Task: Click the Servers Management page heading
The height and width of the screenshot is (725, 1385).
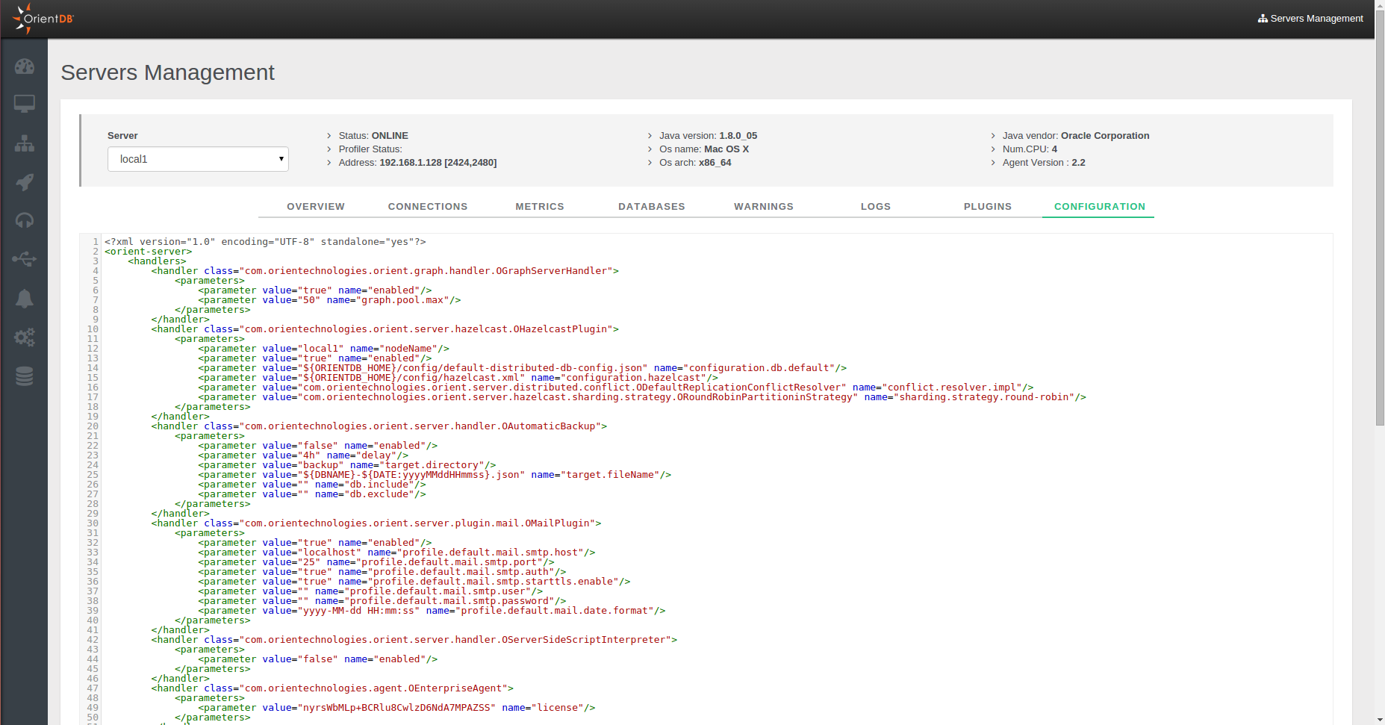Action: coord(168,72)
